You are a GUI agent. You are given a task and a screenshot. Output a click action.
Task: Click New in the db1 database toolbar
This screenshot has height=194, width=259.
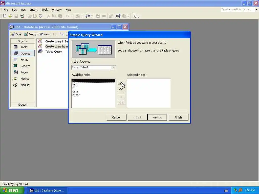(45, 34)
